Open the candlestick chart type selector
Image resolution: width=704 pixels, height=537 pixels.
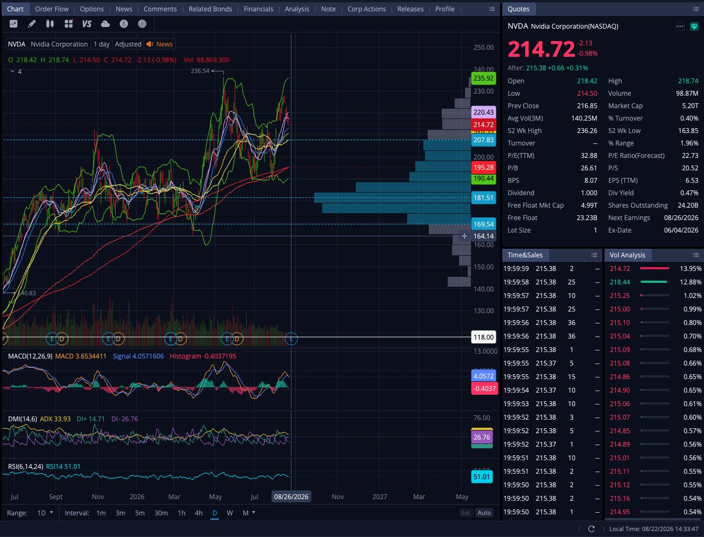pos(50,24)
